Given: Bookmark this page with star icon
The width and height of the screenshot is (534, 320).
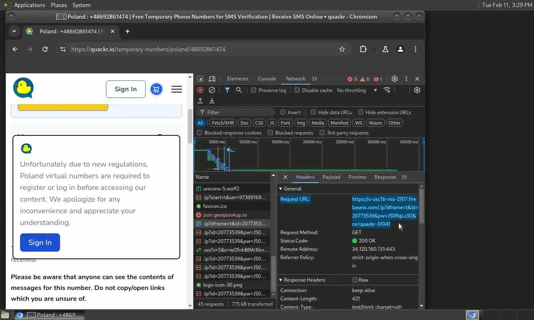Looking at the screenshot, I should coord(342,49).
